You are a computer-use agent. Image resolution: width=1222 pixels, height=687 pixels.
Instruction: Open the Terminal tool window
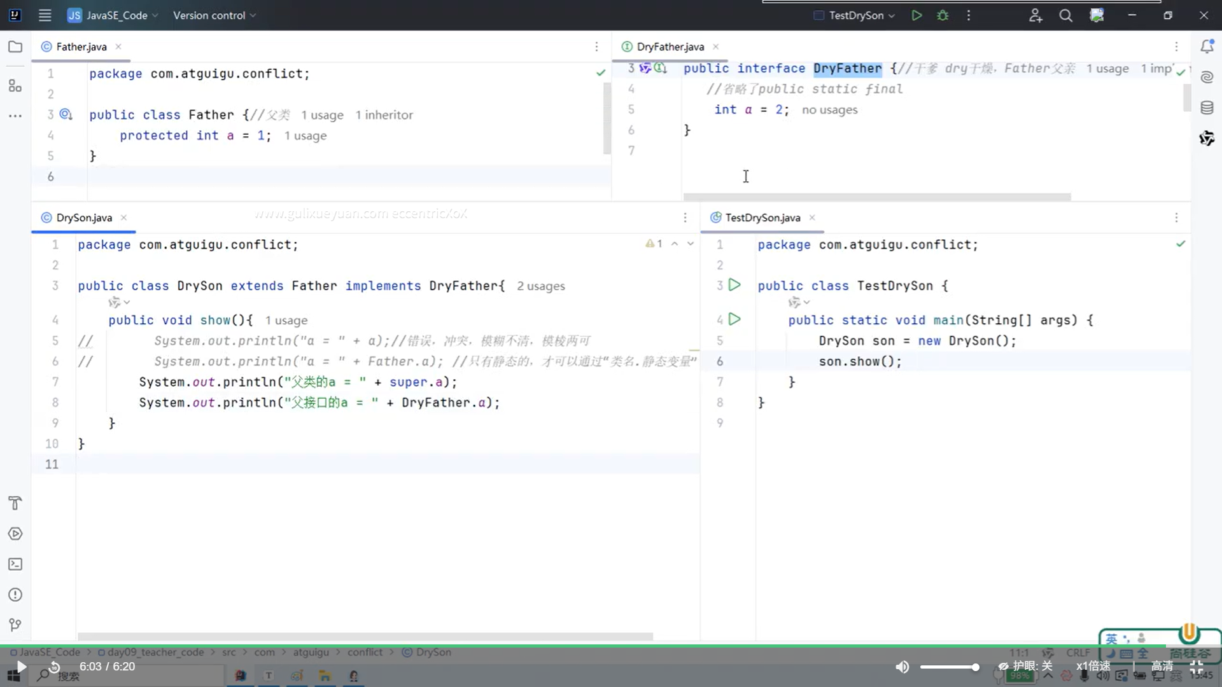(15, 564)
